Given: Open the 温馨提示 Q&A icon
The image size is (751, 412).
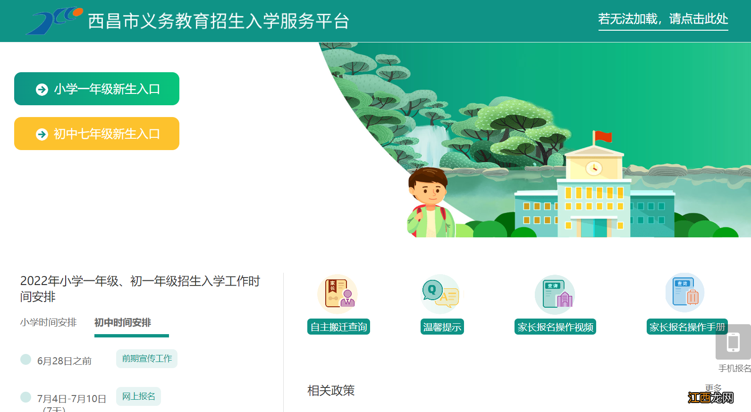Looking at the screenshot, I should [440, 294].
